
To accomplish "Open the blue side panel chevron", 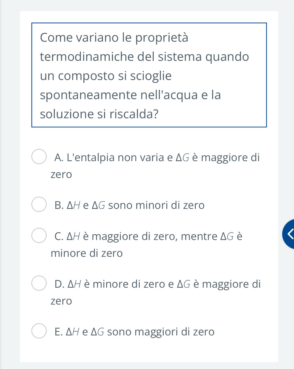I will (x=289, y=234).
